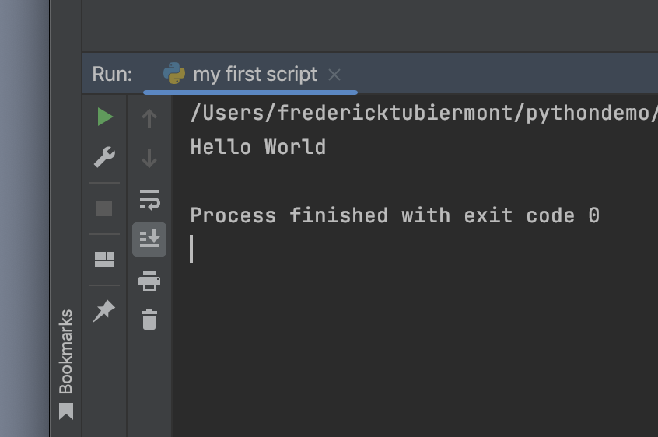The width and height of the screenshot is (658, 437).
Task: Click the Up stack trace arrow
Action: click(x=149, y=118)
